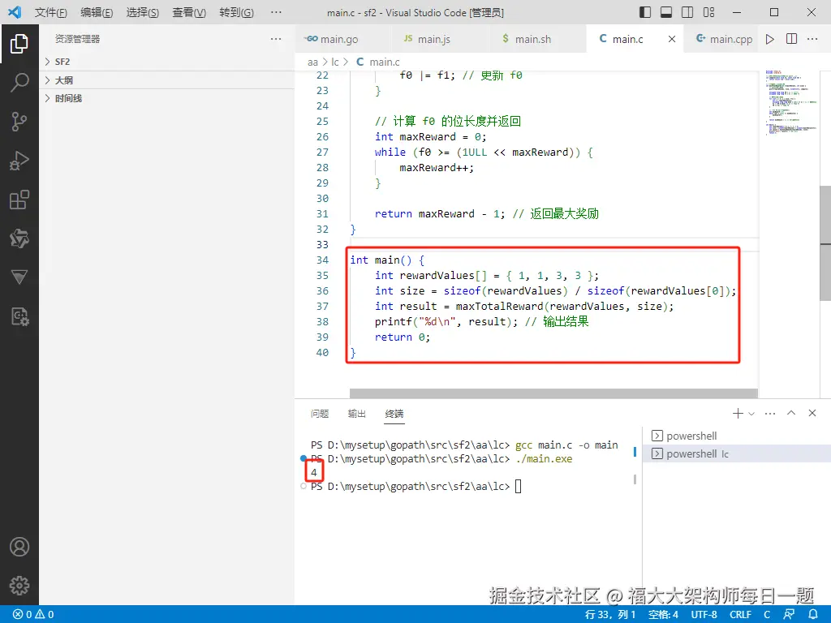Expand the SF2 folder section
This screenshot has height=623, width=831.
click(167, 62)
